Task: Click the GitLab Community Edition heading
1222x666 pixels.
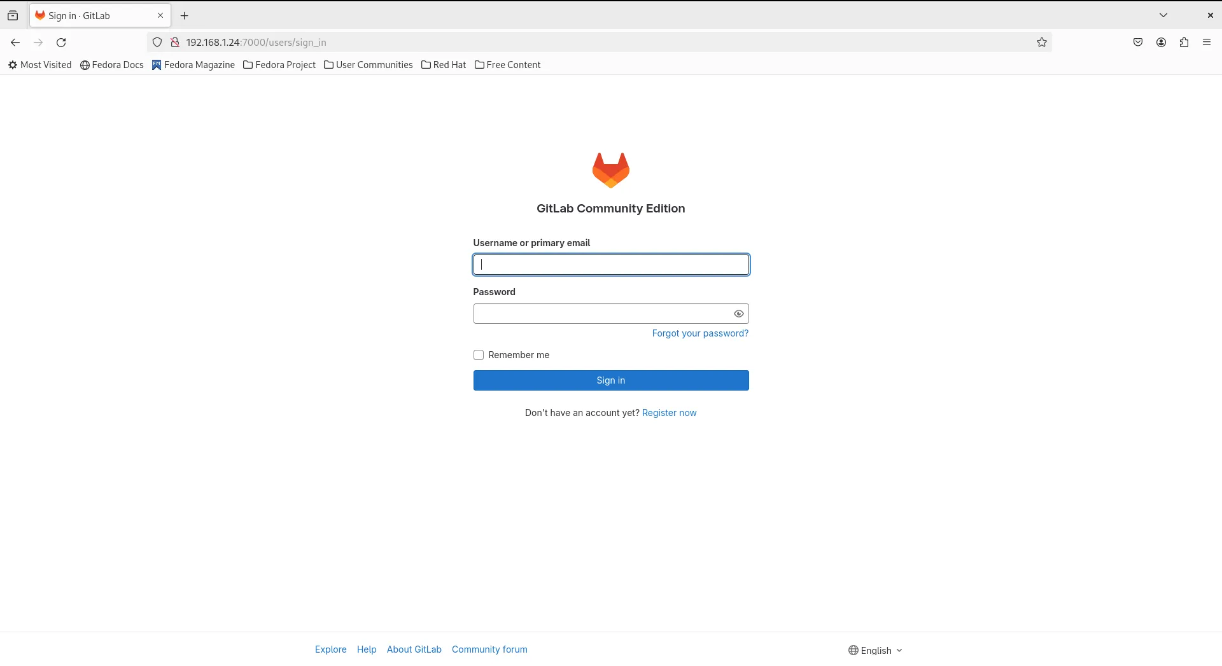Action: point(611,209)
